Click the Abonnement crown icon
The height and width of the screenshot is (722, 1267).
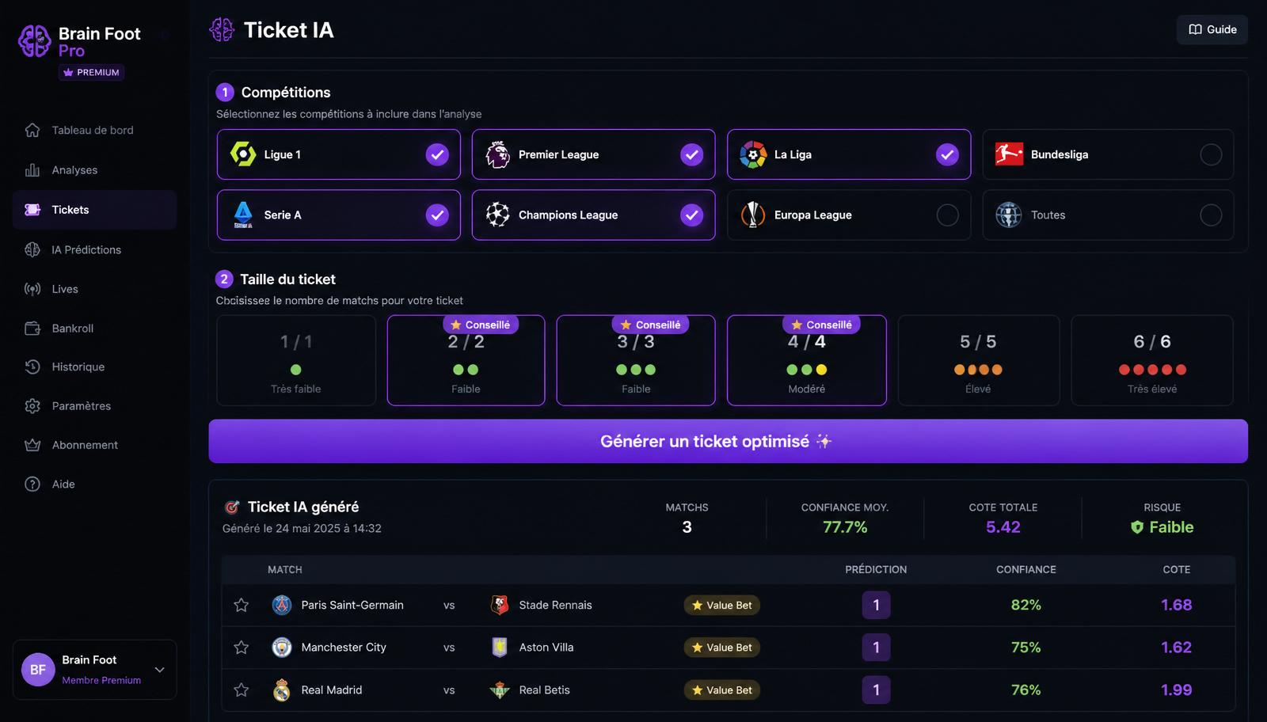point(32,445)
